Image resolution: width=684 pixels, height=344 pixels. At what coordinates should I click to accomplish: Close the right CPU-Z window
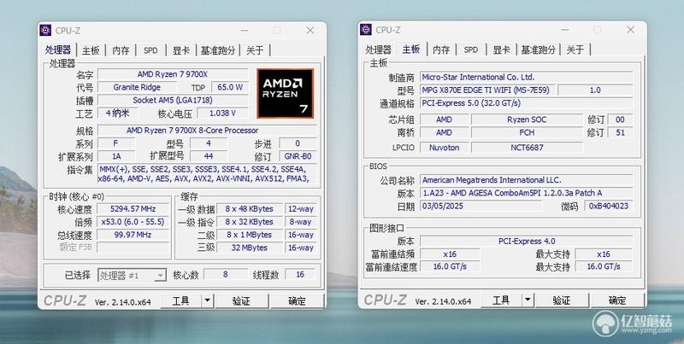630,30
